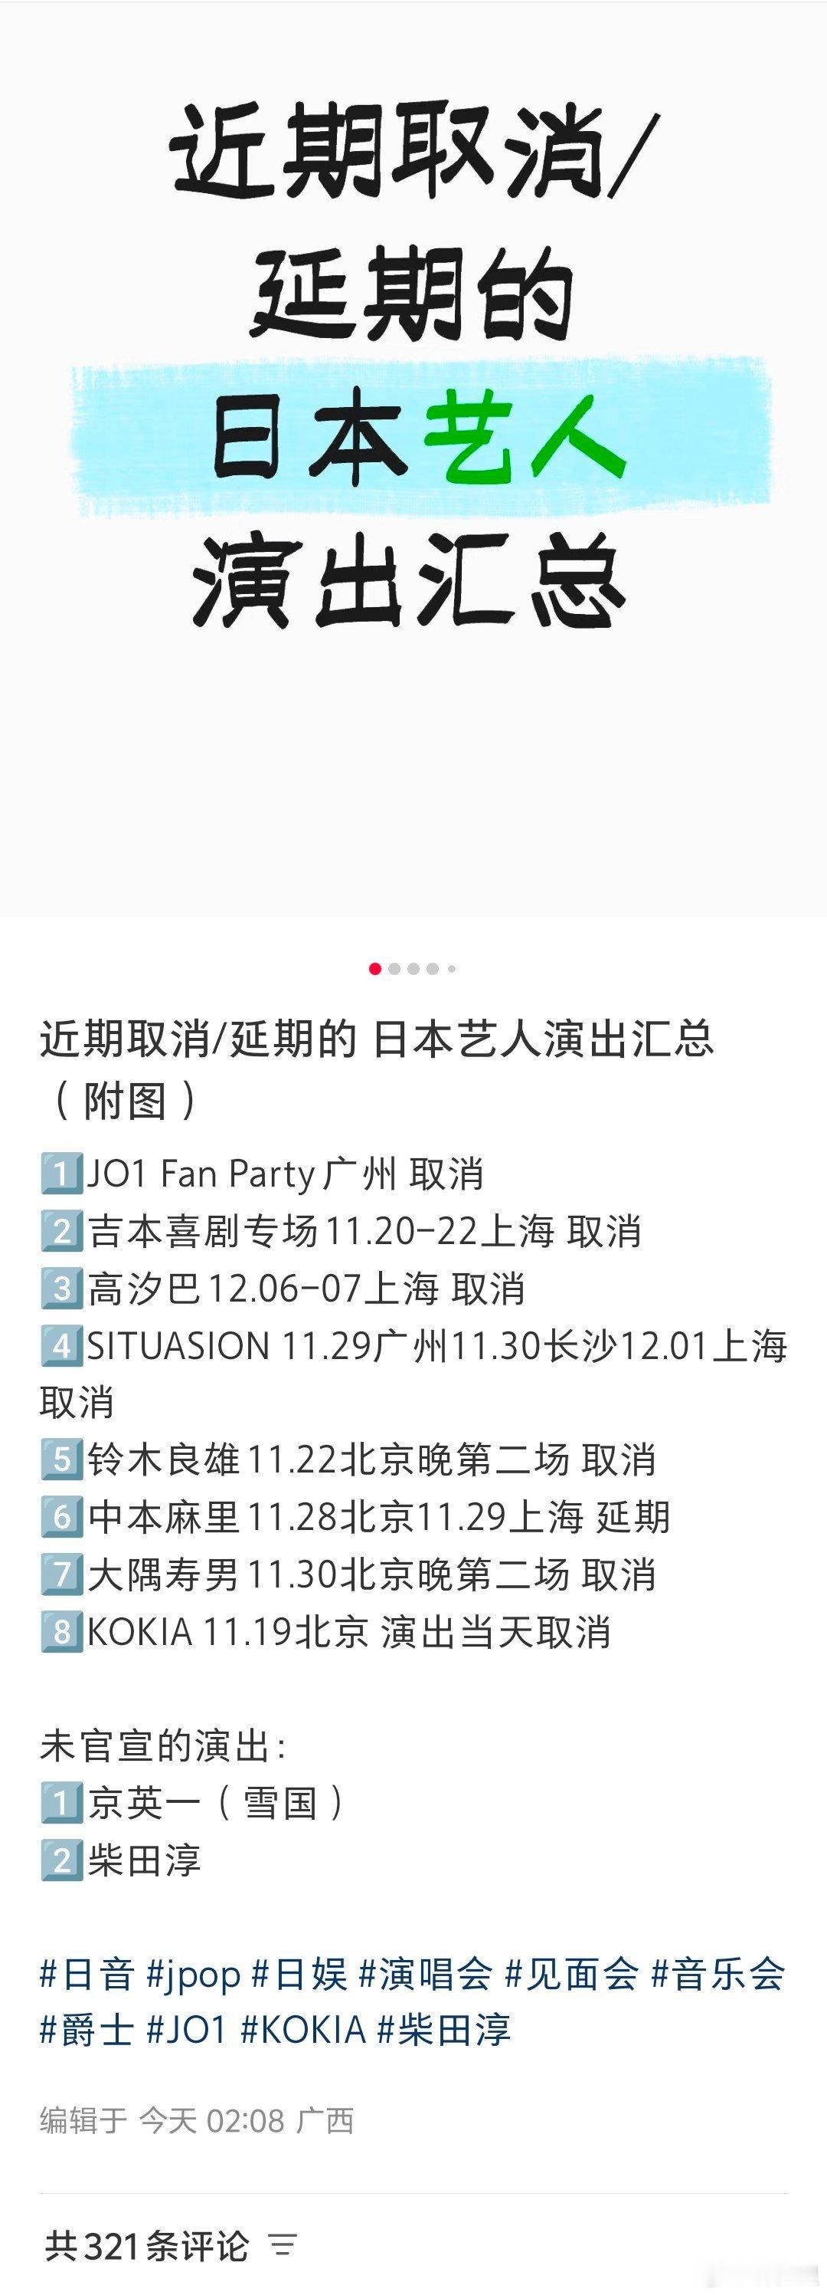Tap the #日音 hashtag
Viewport: 827px width, 2295px height.
coord(87,1975)
